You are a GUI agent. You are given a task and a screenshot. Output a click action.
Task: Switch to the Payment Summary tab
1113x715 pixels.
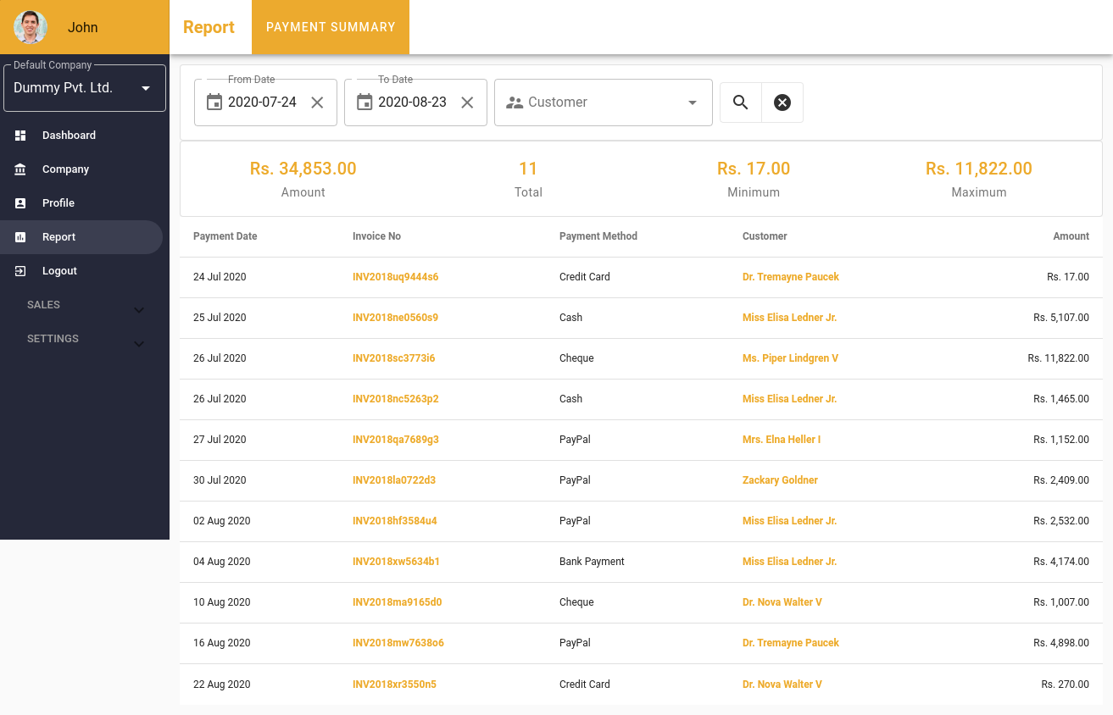click(x=331, y=27)
